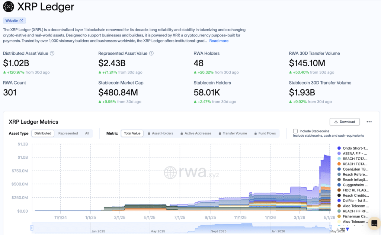Go to next legend page with blue down arrow
Viewport: 381px width, 235px height.
click(x=348, y=229)
